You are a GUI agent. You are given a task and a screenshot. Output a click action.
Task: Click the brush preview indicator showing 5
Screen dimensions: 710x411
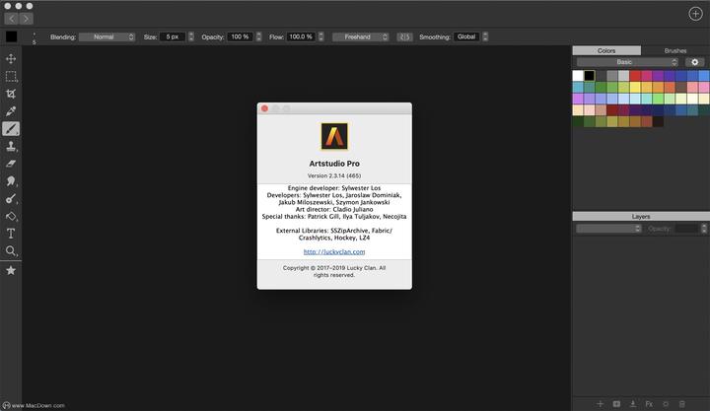[x=34, y=38]
